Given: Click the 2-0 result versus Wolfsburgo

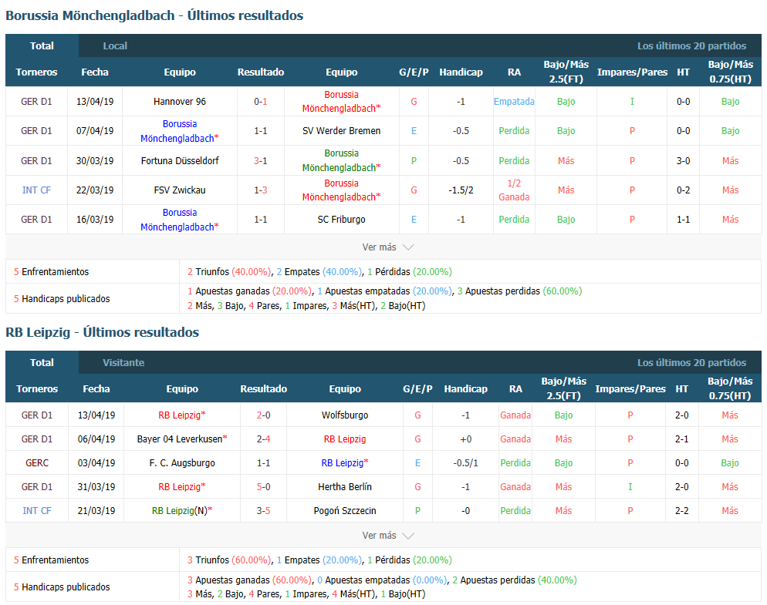Looking at the screenshot, I should tap(264, 415).
